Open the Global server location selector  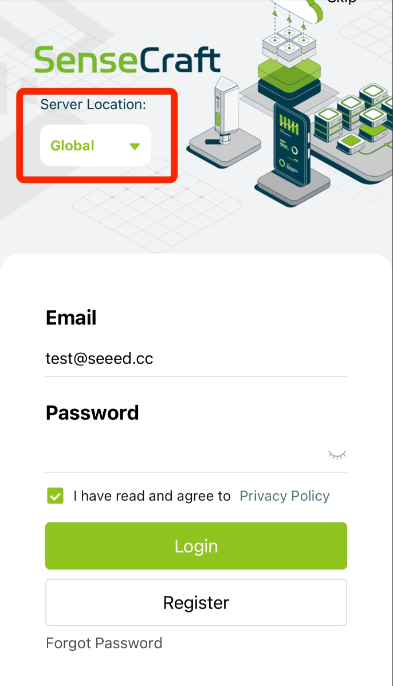pyautogui.click(x=95, y=145)
